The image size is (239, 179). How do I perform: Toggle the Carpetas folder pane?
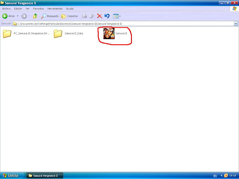click(69, 16)
